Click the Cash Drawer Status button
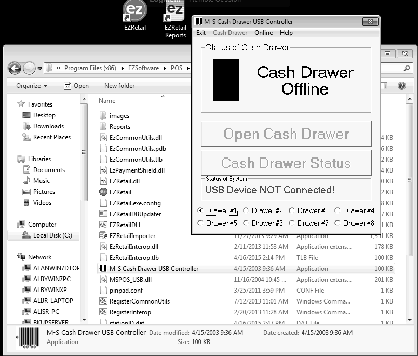The width and height of the screenshot is (418, 356). (286, 163)
